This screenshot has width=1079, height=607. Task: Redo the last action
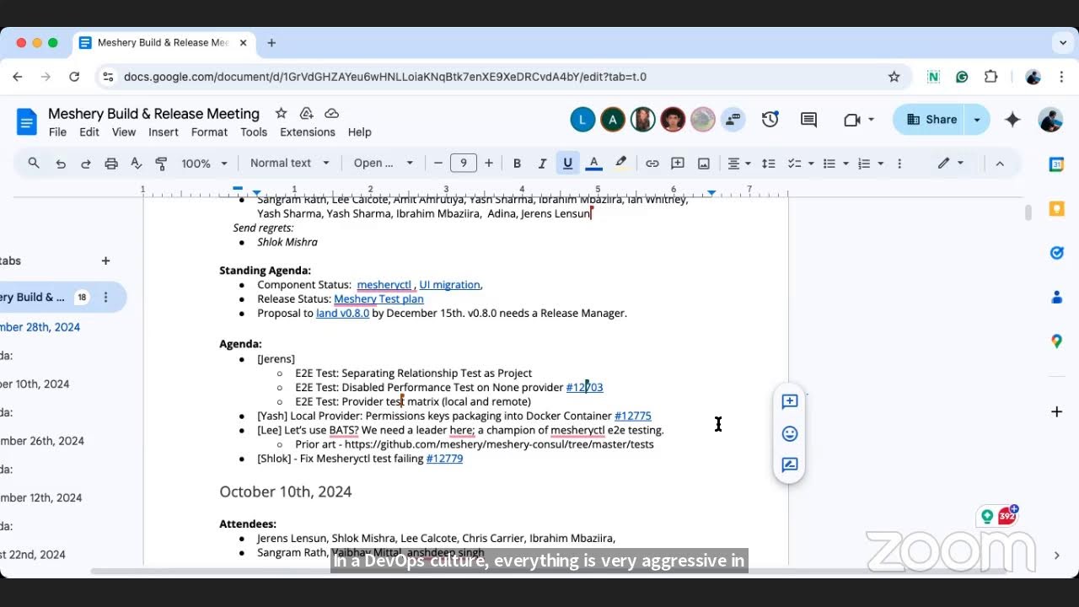click(86, 164)
